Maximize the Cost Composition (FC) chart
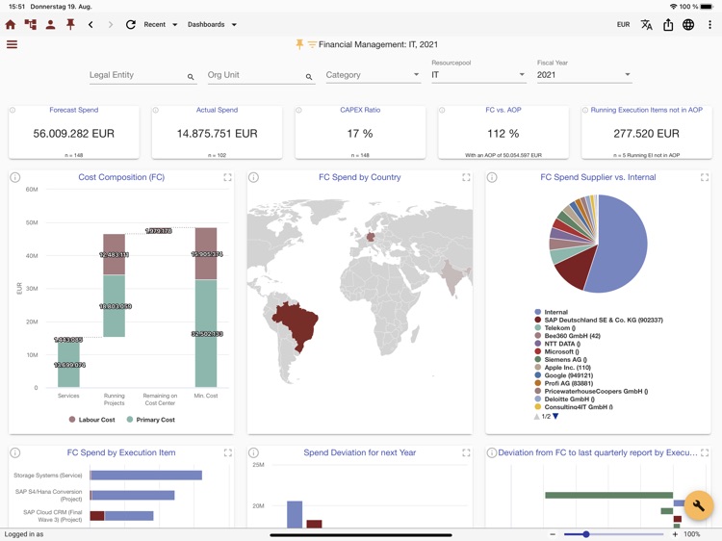722x541 pixels. 227,177
